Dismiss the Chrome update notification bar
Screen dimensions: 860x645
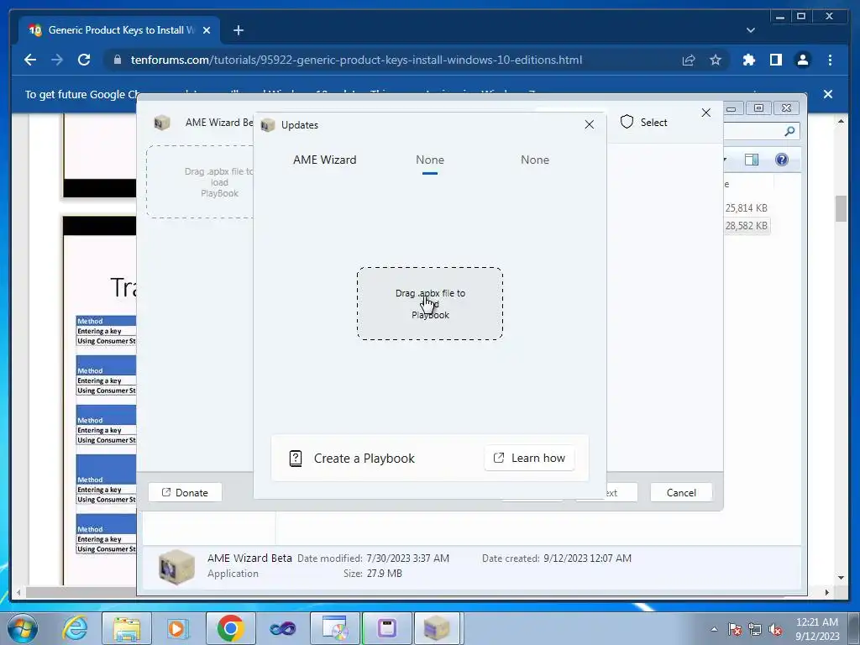pos(827,94)
